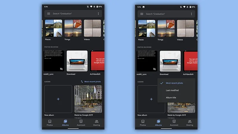The height and width of the screenshot is (134, 238).
Task: Tap three-dot overflow icon on left phone
Action: (x=98, y=14)
